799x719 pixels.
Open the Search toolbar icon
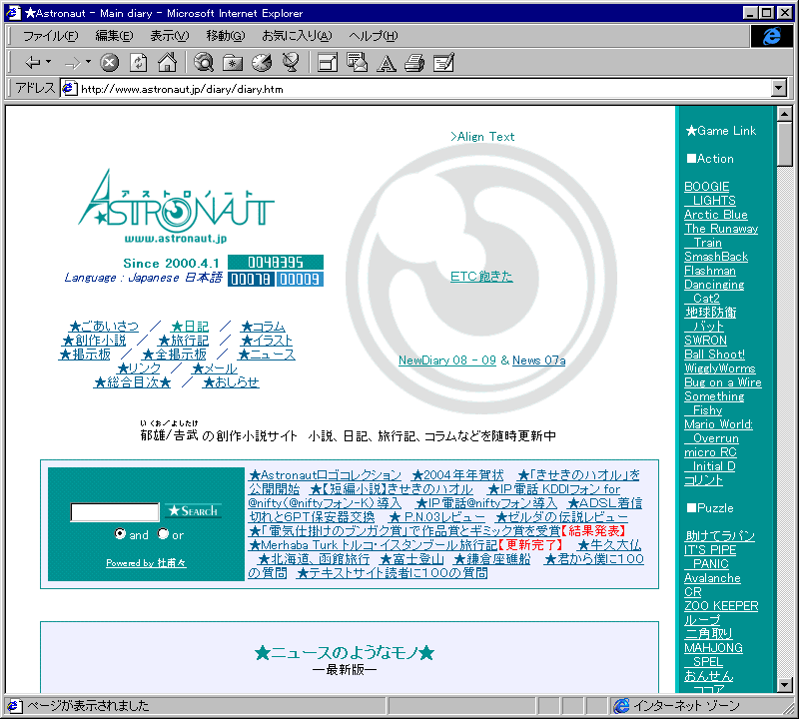pyautogui.click(x=204, y=62)
